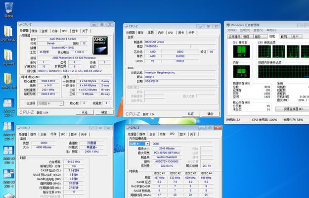Open 帮助(H) menu in Task Manager
The width and height of the screenshot is (309, 198).
271,30
